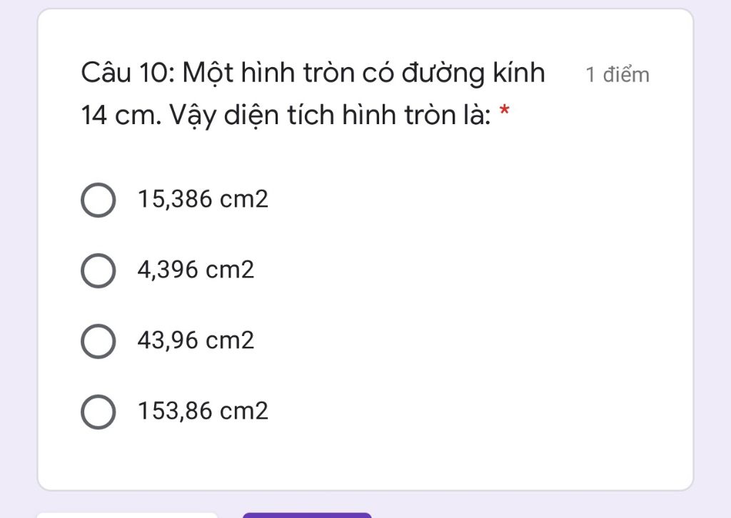Click the purple button below the card

307,515
